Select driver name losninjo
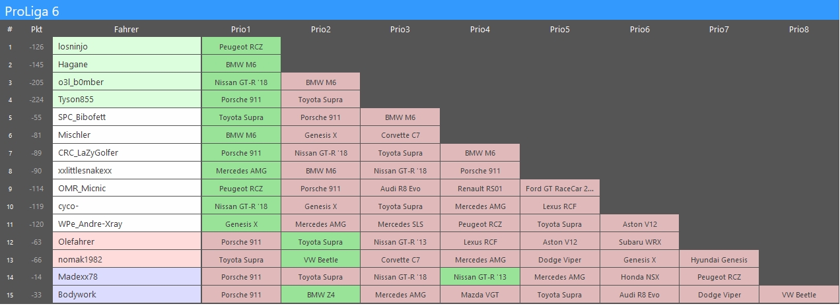Image resolution: width=840 pixels, height=306 pixels. point(126,46)
